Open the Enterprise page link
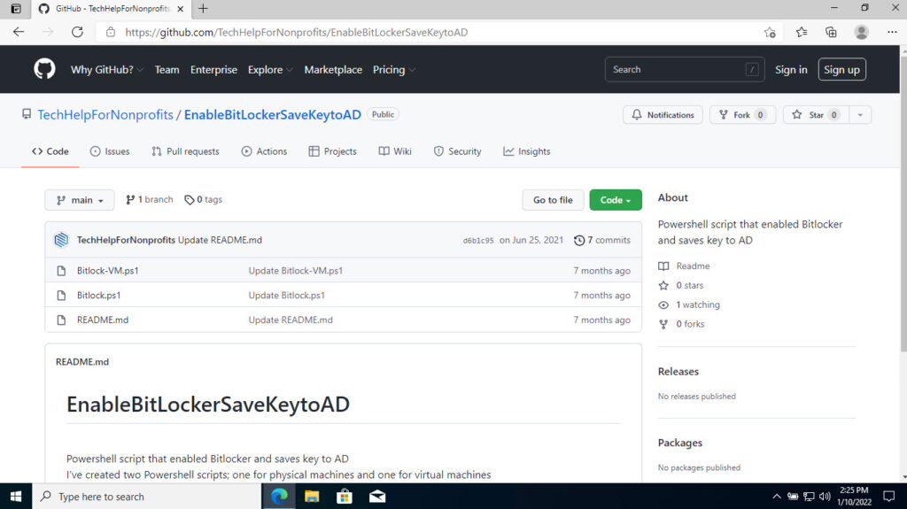907x509 pixels. point(213,69)
